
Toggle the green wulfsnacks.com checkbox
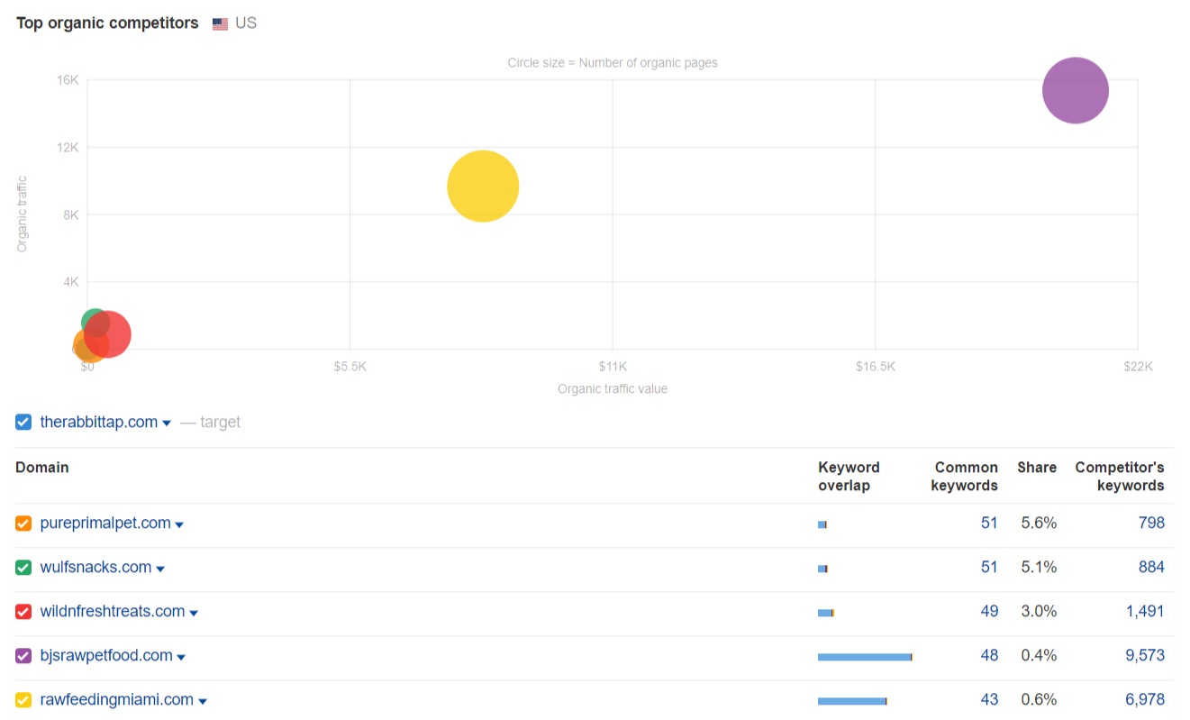pyautogui.click(x=24, y=568)
